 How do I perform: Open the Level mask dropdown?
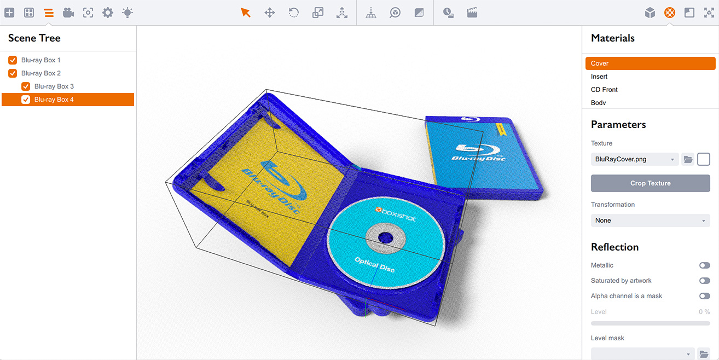[643, 354]
